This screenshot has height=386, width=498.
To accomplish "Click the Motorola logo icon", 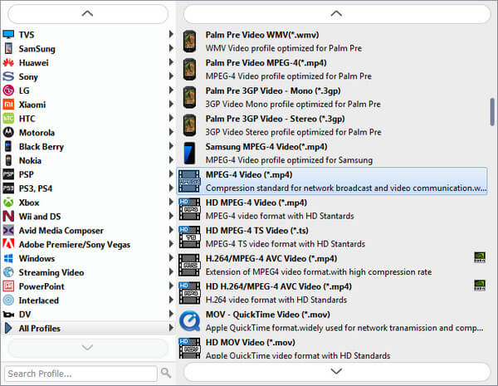I will (x=8, y=133).
